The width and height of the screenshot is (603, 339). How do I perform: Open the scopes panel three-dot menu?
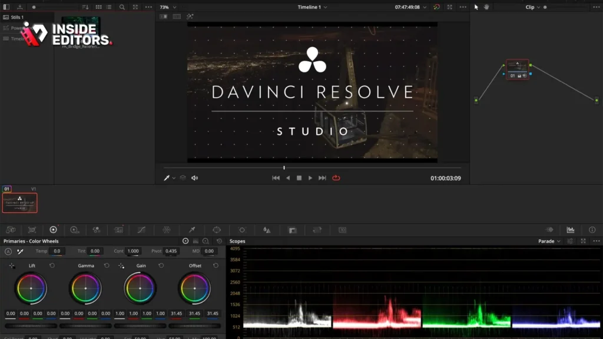pyautogui.click(x=596, y=241)
